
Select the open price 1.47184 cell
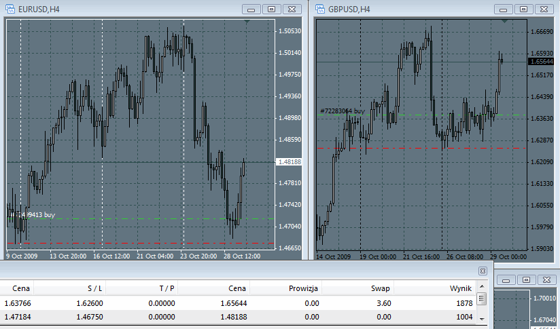pos(18,317)
